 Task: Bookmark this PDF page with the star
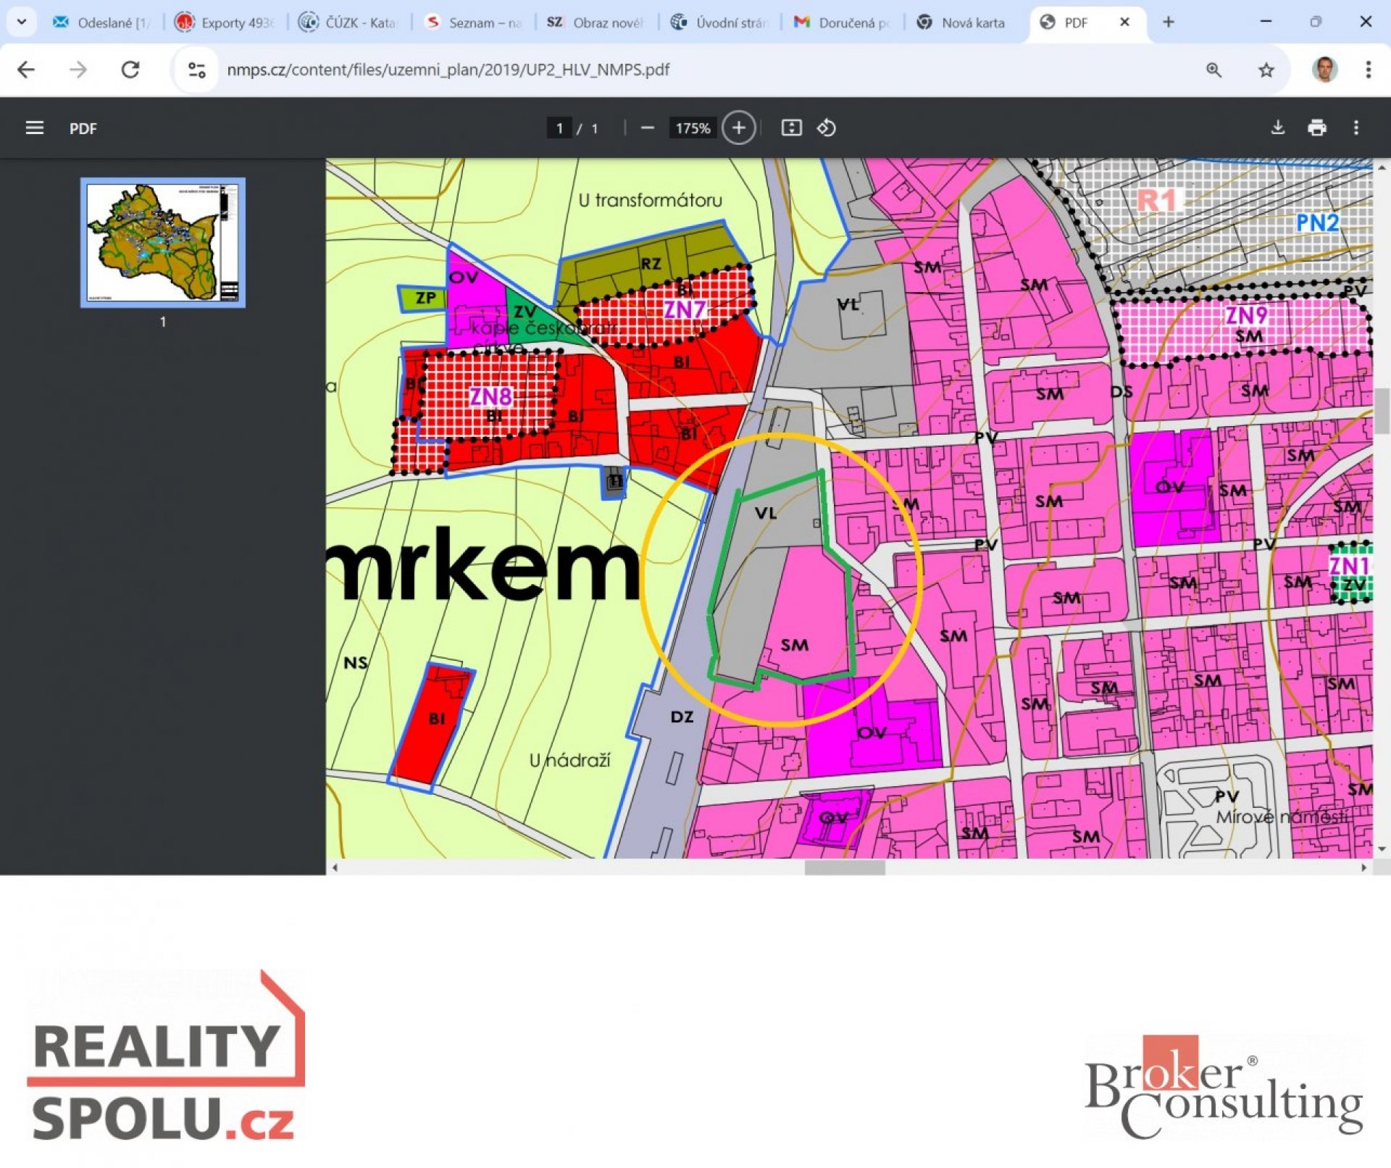click(1264, 70)
